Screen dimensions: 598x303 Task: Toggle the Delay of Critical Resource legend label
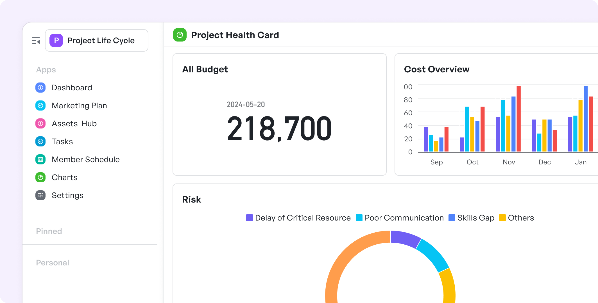(303, 218)
